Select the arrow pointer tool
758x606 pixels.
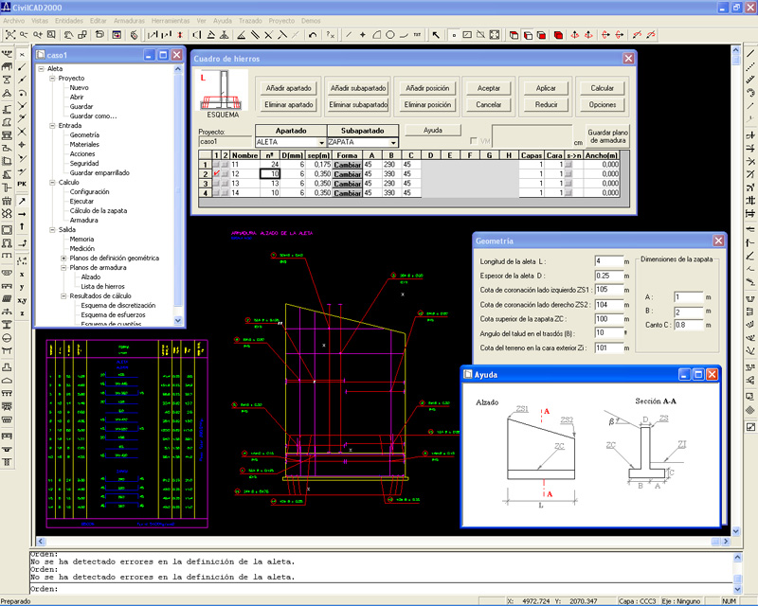[436, 35]
